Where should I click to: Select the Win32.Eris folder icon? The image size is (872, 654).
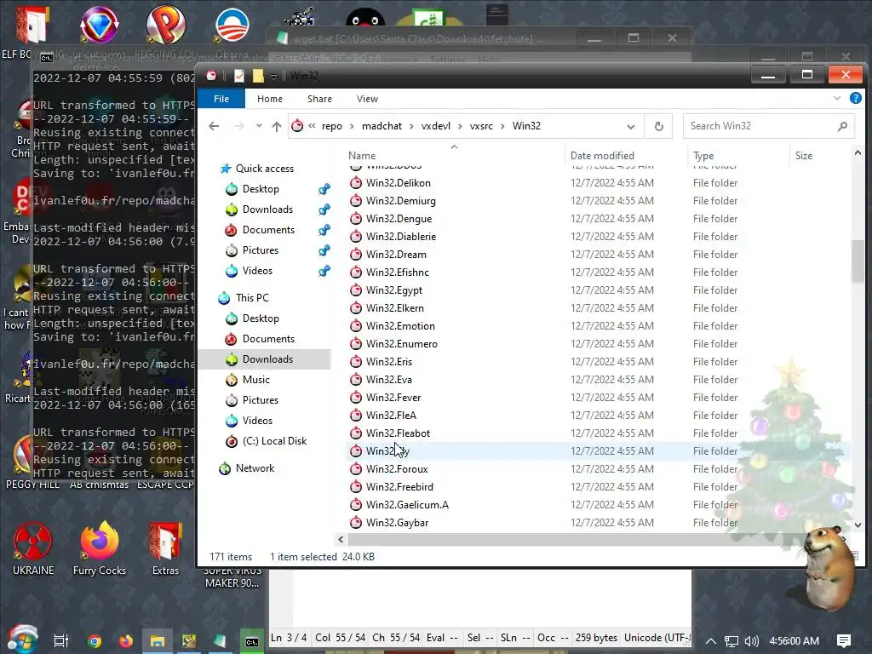(356, 361)
